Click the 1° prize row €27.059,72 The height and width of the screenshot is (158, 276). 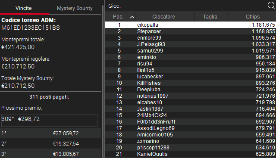pyautogui.click(x=50, y=133)
